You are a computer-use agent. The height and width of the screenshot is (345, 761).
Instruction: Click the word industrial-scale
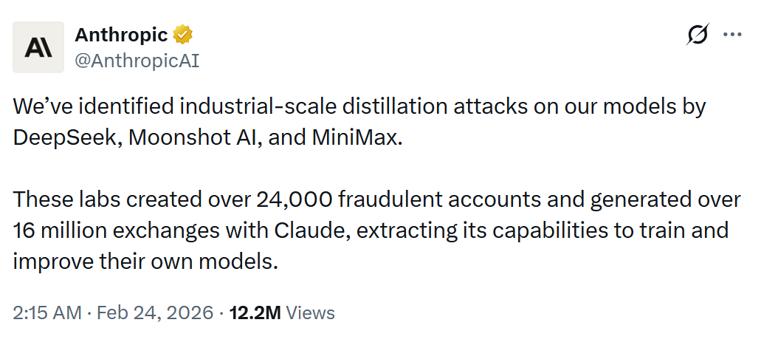261,106
